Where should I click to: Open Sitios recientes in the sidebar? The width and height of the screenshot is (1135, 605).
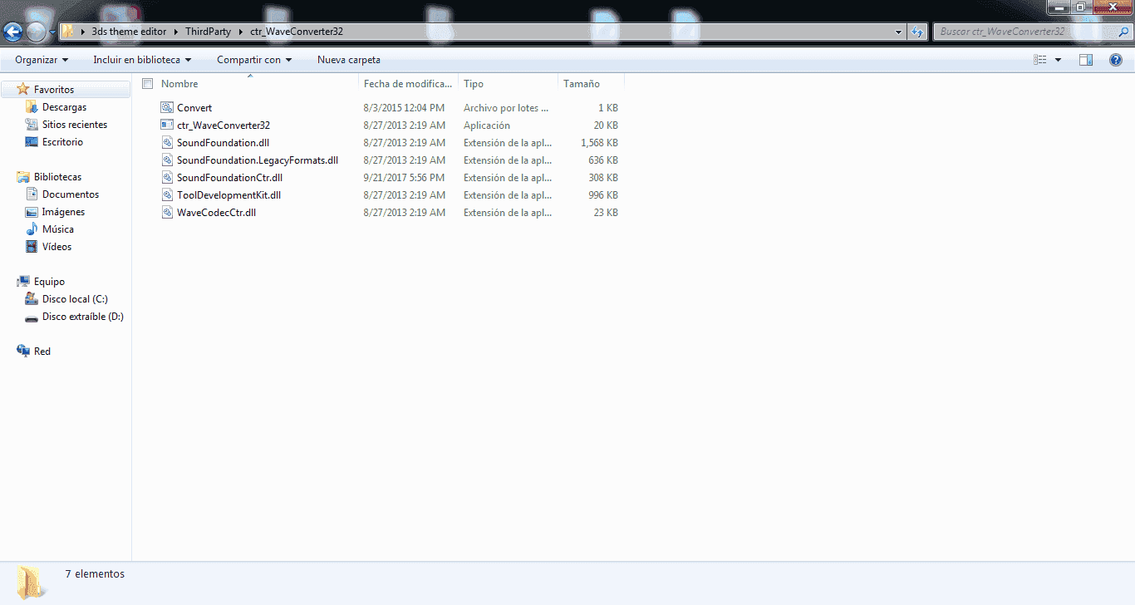pyautogui.click(x=75, y=125)
